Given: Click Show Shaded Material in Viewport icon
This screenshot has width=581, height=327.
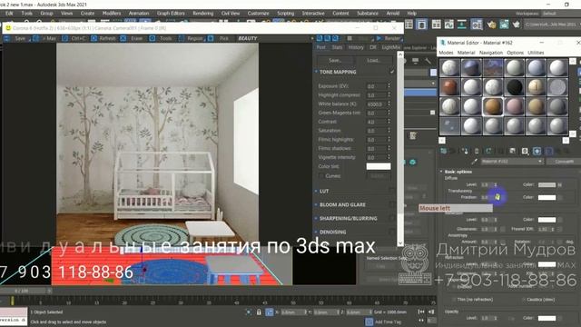Looking at the screenshot, I should [537, 151].
